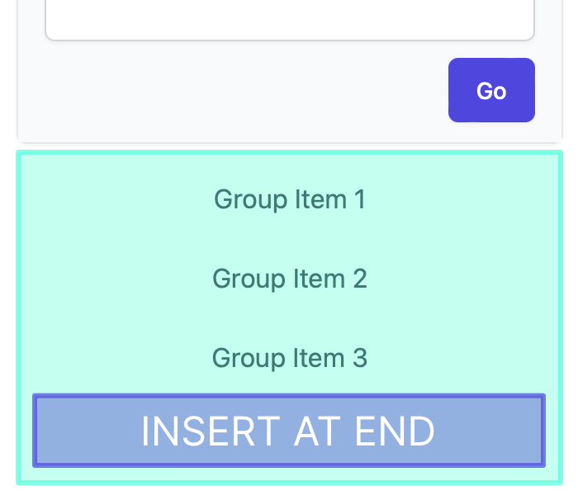Pick the middle item, Group Item 2
Viewport: 578px width, 496px height.
click(x=290, y=279)
